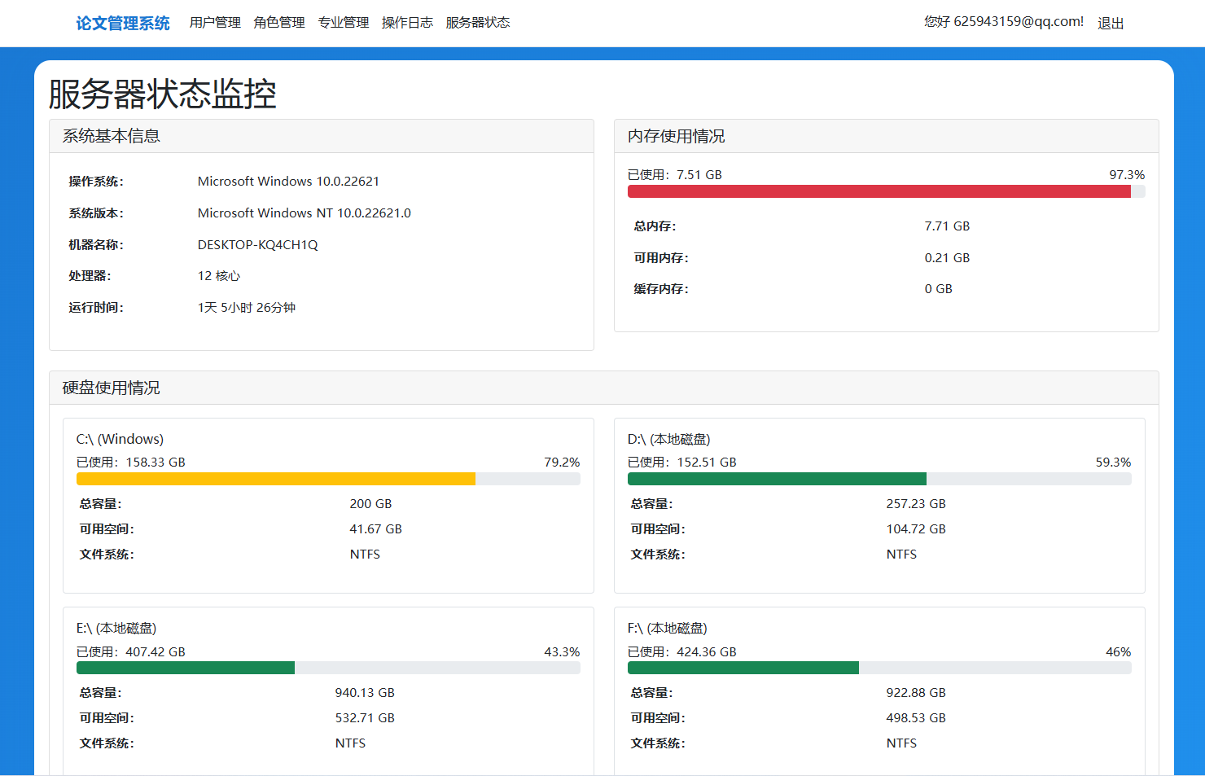This screenshot has width=1205, height=776.
Task: Open the 论文管理系统 home link
Action: tap(123, 23)
